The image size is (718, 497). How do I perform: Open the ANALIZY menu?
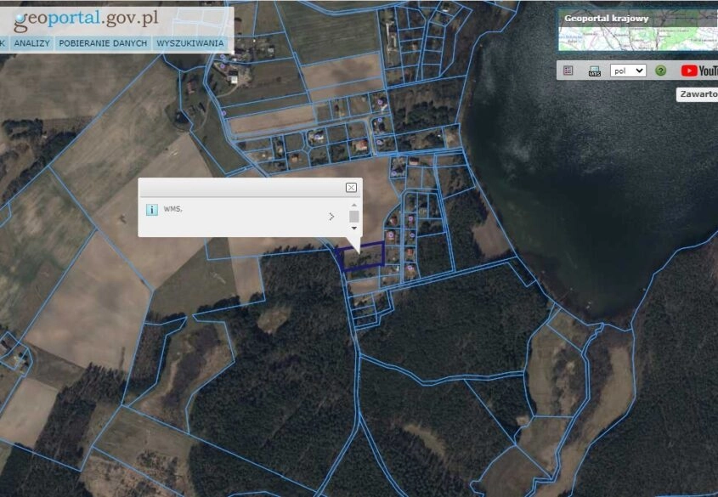tap(32, 43)
